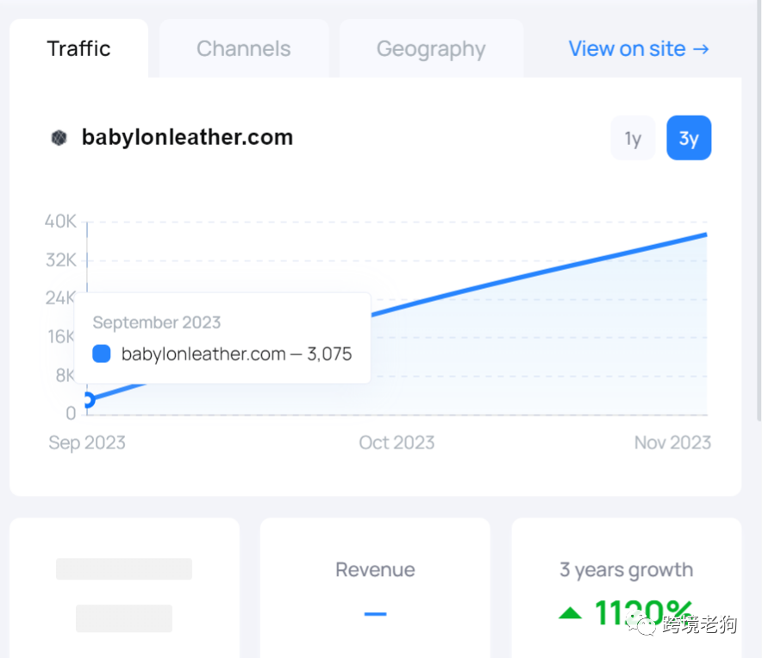Image resolution: width=762 pixels, height=658 pixels.
Task: Click the 'September 2023' tooltip title
Action: [157, 323]
